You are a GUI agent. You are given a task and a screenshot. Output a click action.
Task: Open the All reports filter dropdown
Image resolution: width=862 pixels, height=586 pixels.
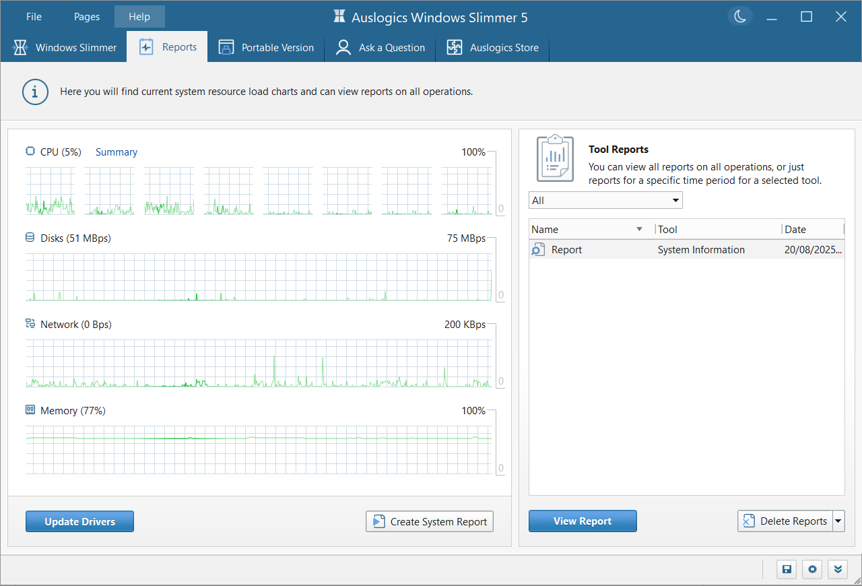pyautogui.click(x=675, y=200)
